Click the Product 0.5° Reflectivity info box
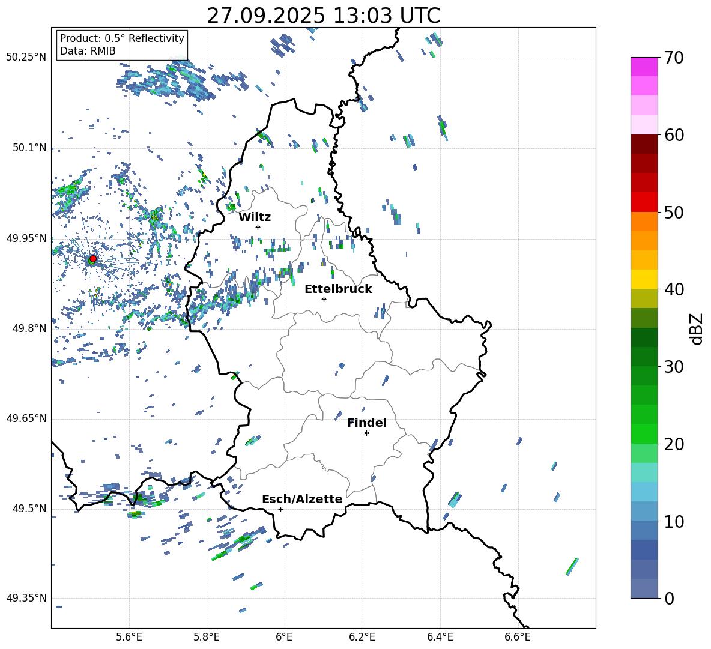This screenshot has width=711, height=649. click(122, 45)
